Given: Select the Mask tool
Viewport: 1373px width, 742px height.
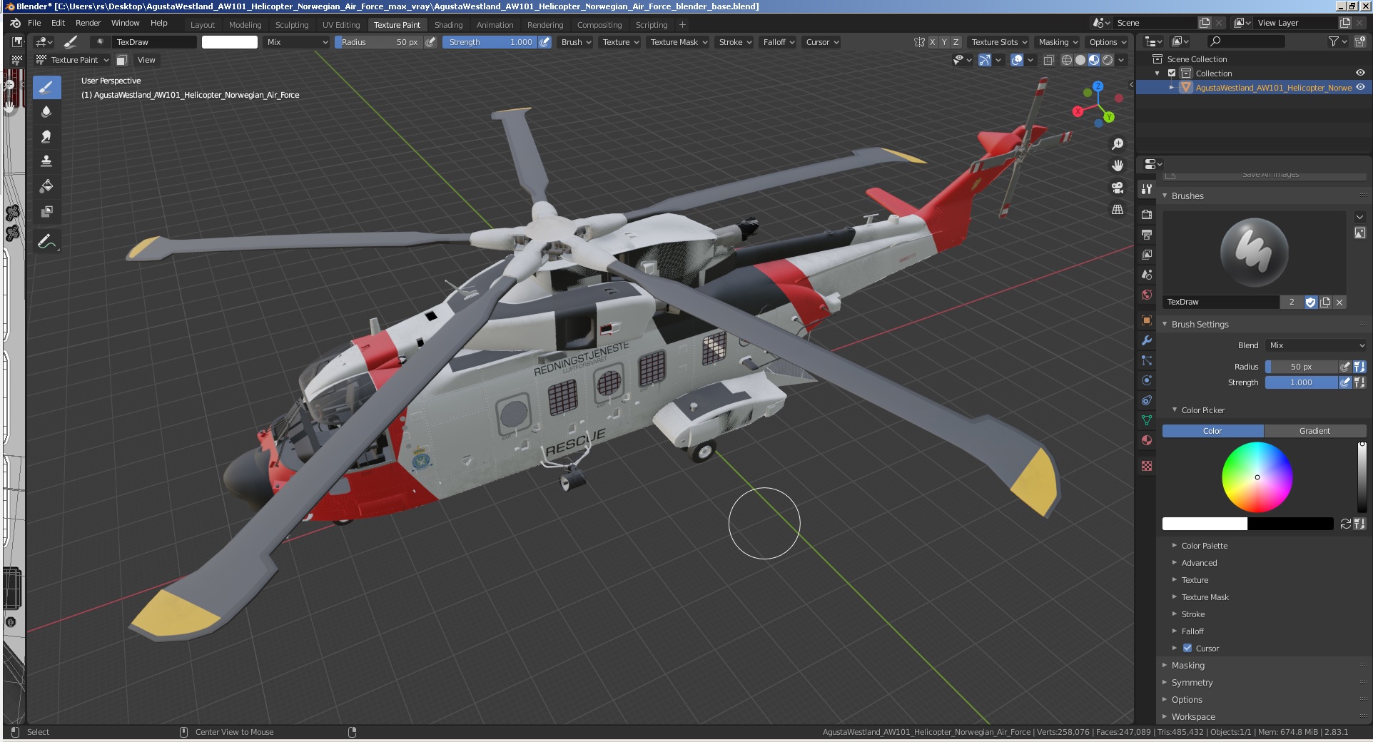Looking at the screenshot, I should click(x=46, y=211).
